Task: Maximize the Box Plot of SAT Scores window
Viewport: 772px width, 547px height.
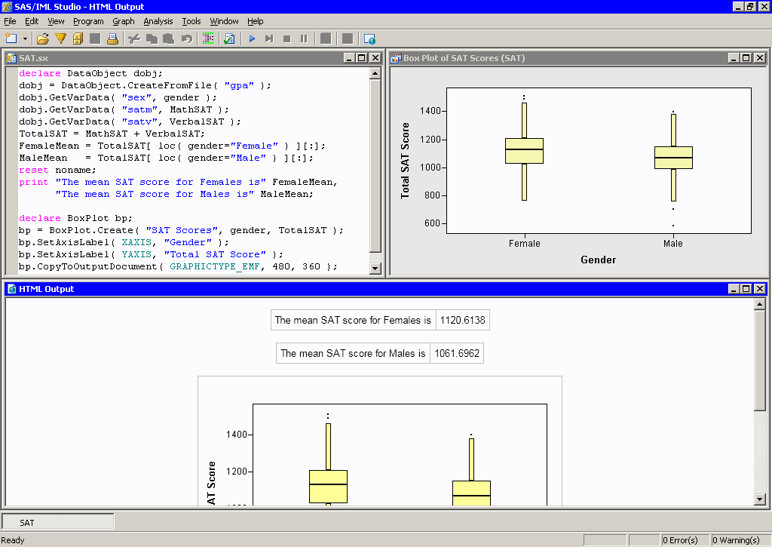Action: click(746, 58)
